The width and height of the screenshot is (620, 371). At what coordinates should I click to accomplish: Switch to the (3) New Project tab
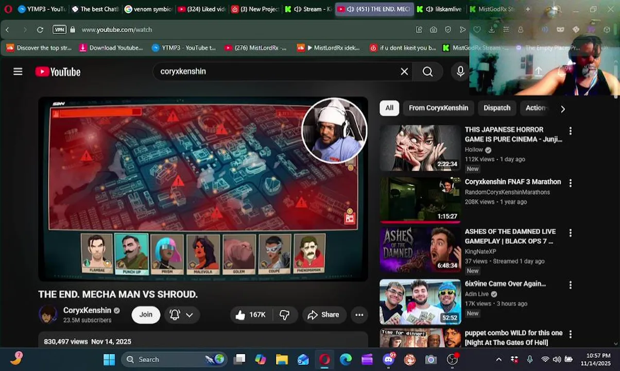coord(255,9)
